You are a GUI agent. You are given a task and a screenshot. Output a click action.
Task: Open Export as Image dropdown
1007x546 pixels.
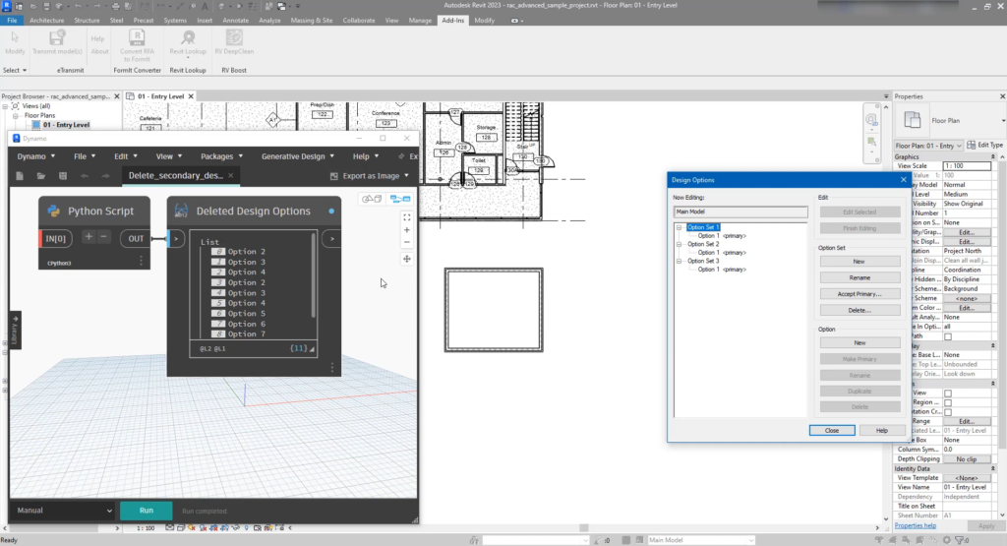370,176
